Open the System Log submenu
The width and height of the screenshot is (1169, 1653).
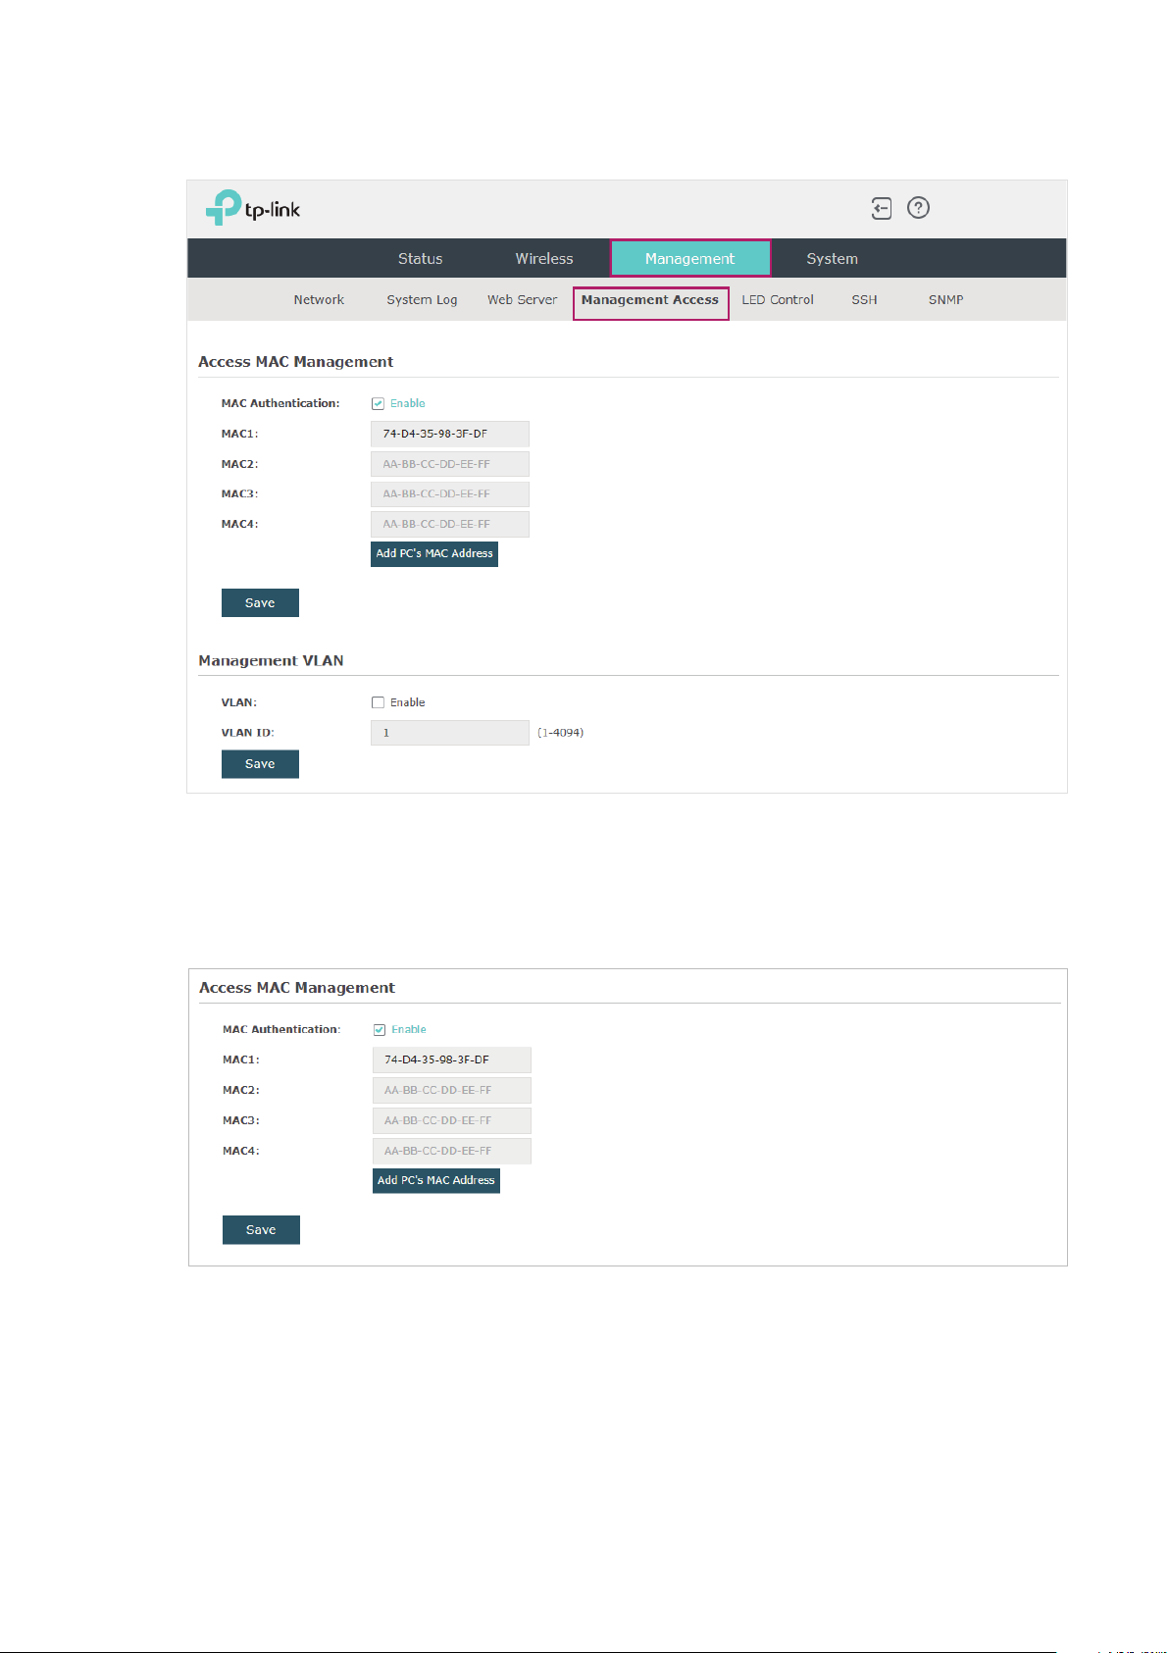pyautogui.click(x=422, y=300)
